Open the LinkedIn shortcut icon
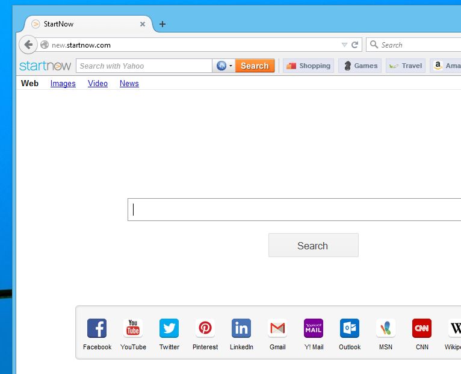This screenshot has width=461, height=374. pos(241,328)
